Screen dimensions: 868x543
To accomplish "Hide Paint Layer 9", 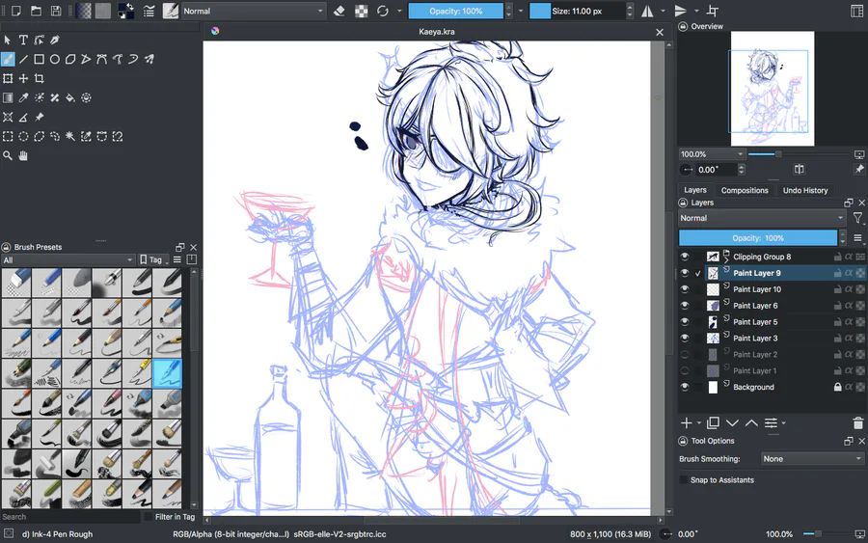I will tap(685, 273).
